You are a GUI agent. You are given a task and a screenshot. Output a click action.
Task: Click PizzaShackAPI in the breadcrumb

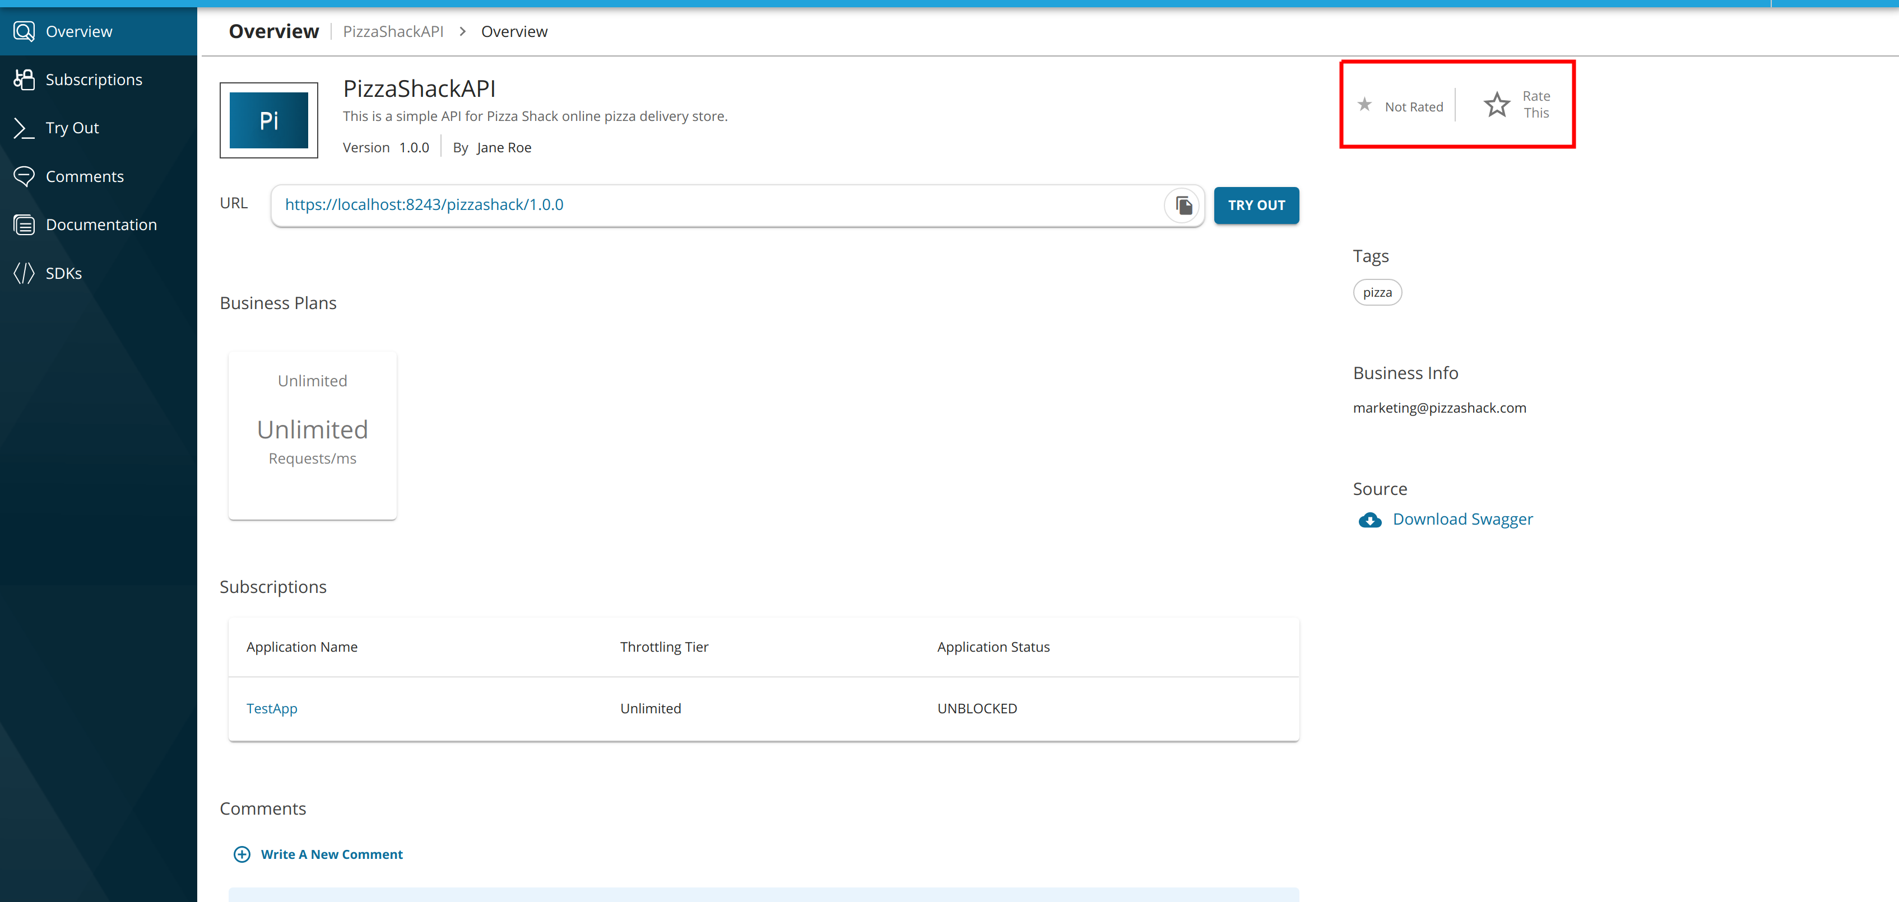[x=393, y=32]
